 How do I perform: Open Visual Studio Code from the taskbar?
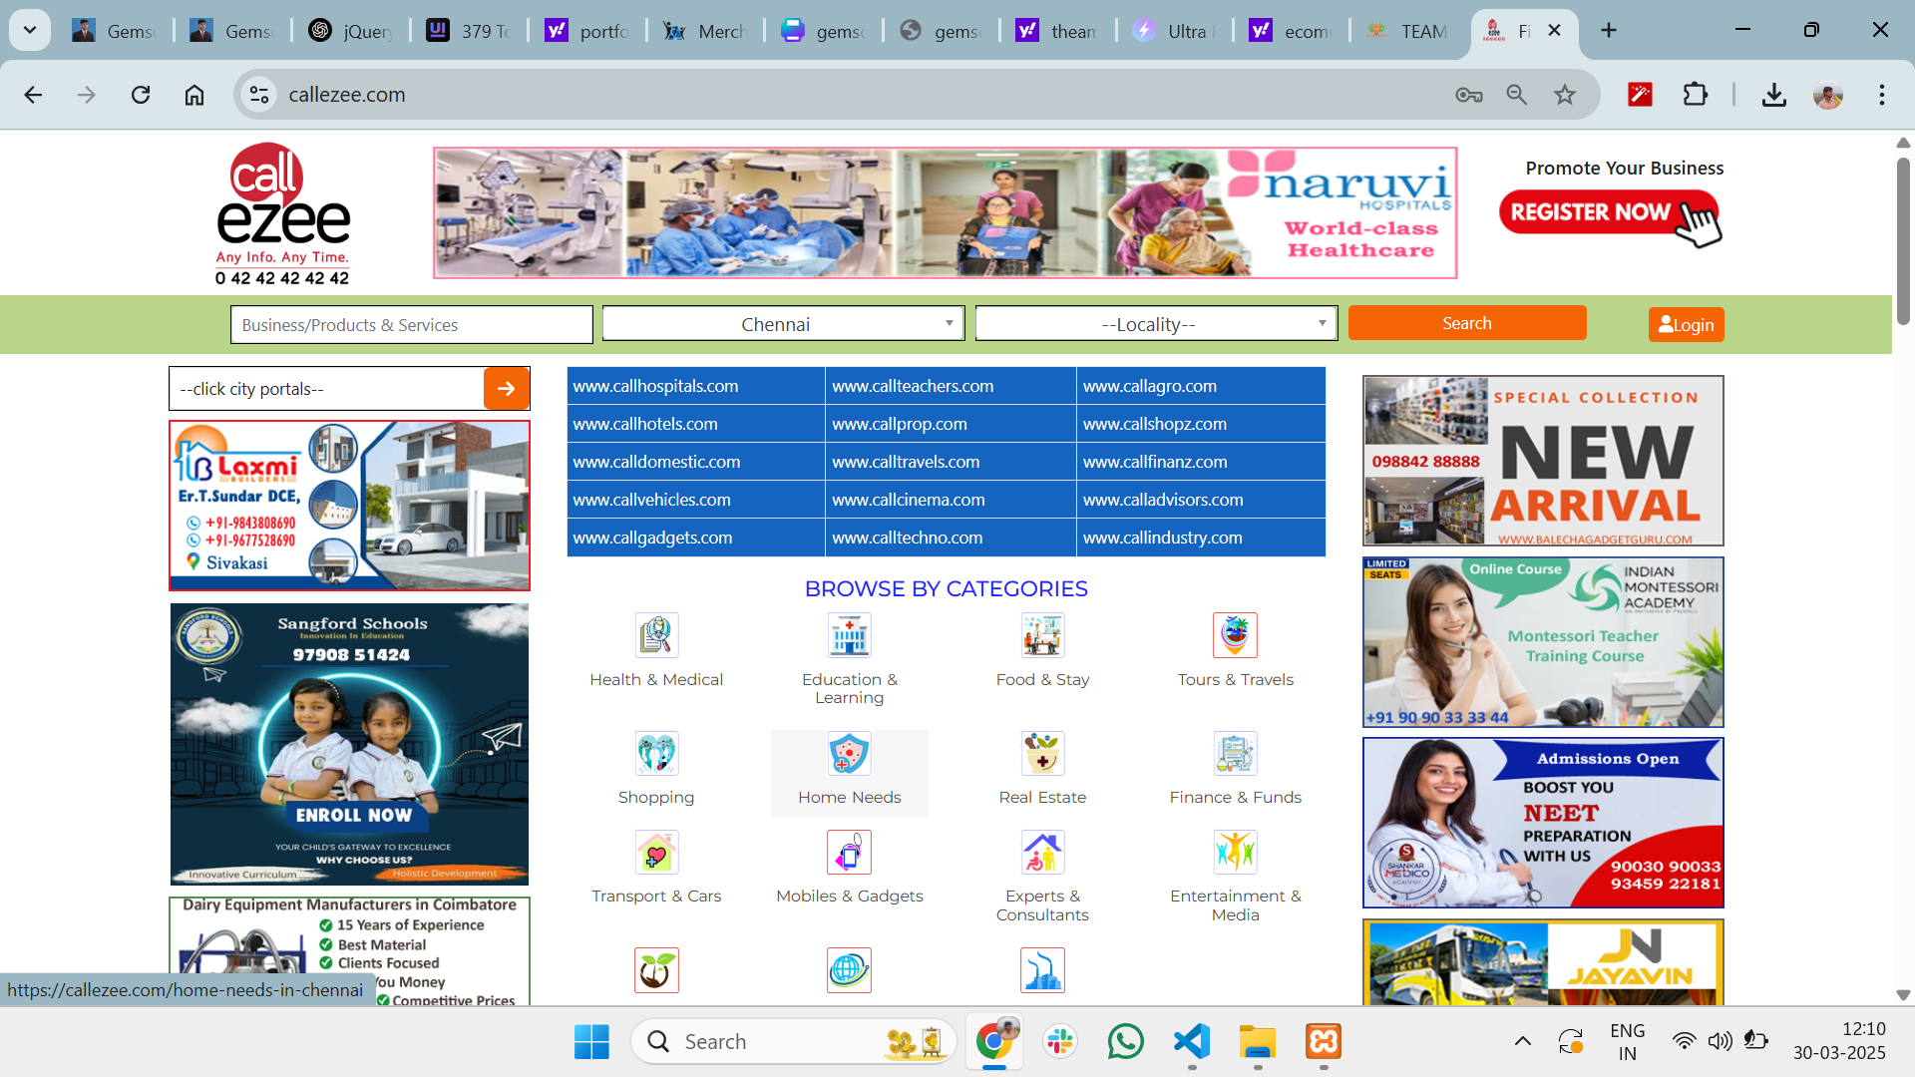1192,1041
